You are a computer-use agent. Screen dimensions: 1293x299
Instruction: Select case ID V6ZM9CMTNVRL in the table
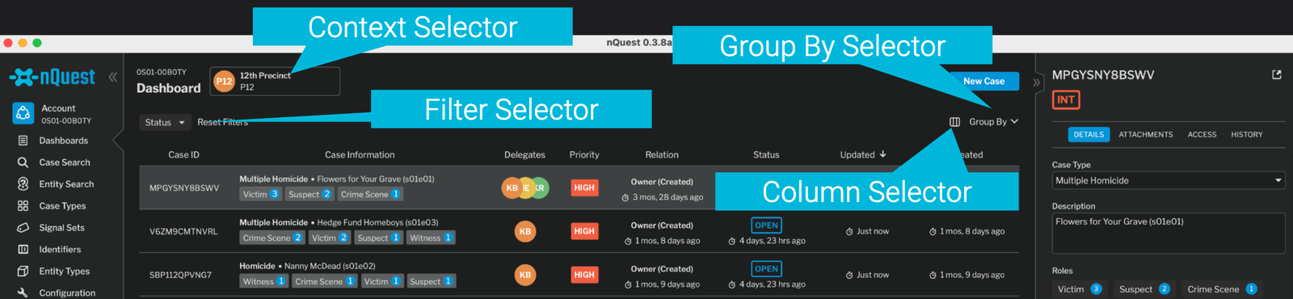point(183,231)
